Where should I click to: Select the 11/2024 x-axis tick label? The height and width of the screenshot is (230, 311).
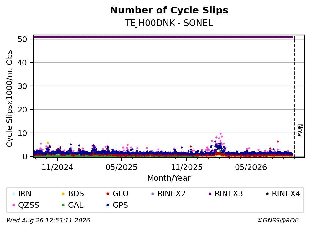point(57,167)
